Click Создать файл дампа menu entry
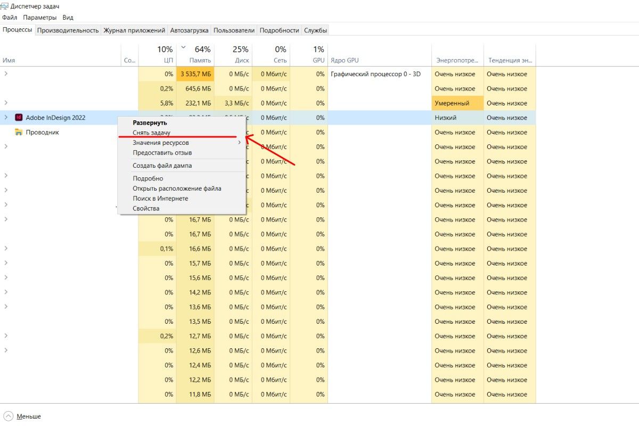The image size is (639, 426). click(162, 166)
